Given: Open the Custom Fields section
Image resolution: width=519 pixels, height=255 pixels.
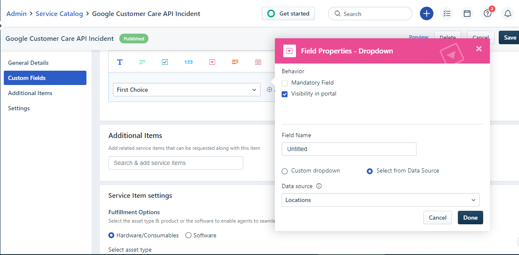Looking at the screenshot, I should click(x=45, y=78).
